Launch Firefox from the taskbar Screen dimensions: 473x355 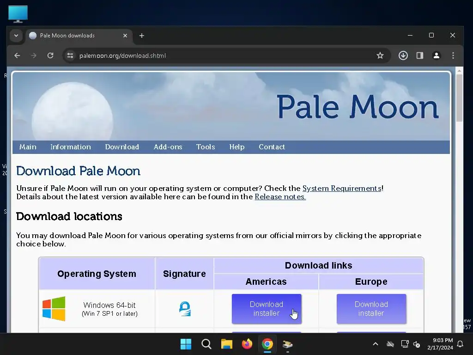coord(247,344)
